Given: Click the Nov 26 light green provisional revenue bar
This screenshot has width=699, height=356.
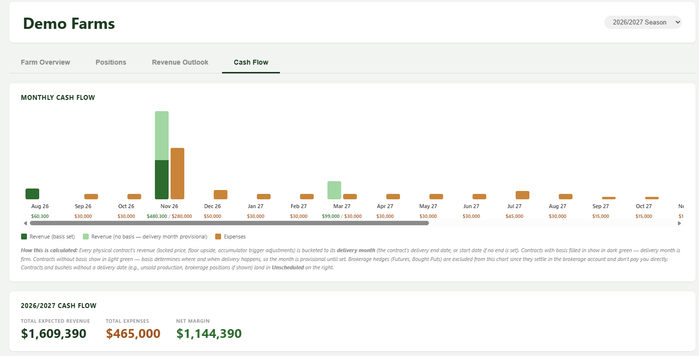Looking at the screenshot, I should pos(162,136).
